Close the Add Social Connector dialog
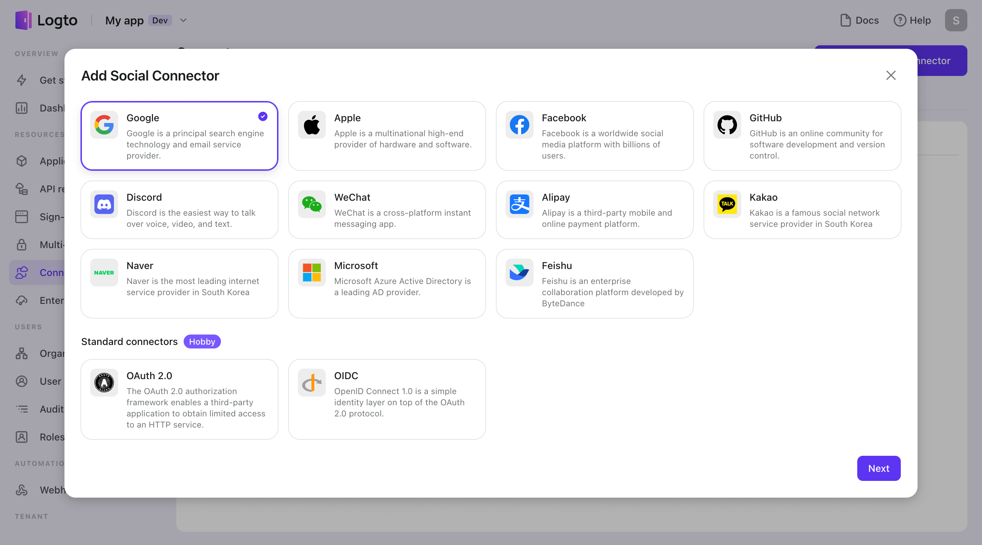 click(891, 75)
